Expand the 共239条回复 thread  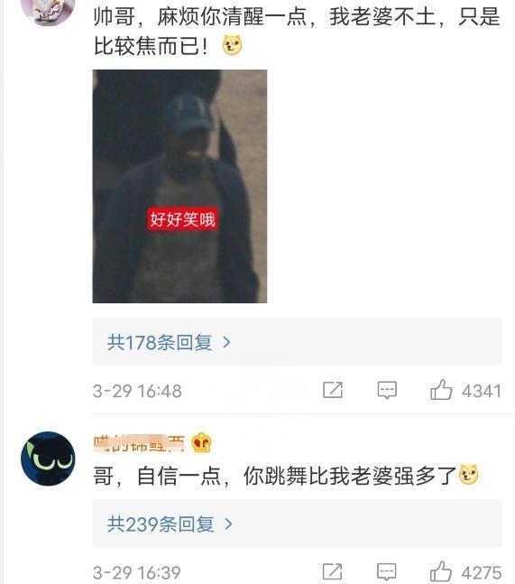tap(297, 524)
